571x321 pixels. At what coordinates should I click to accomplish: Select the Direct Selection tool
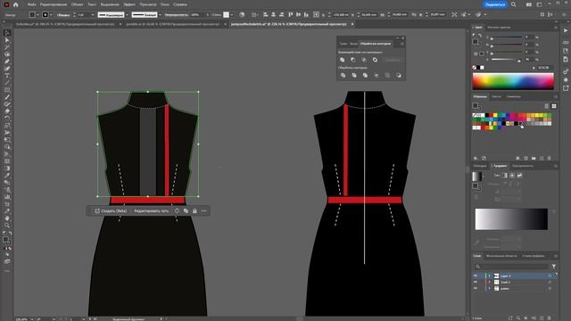(x=7, y=40)
